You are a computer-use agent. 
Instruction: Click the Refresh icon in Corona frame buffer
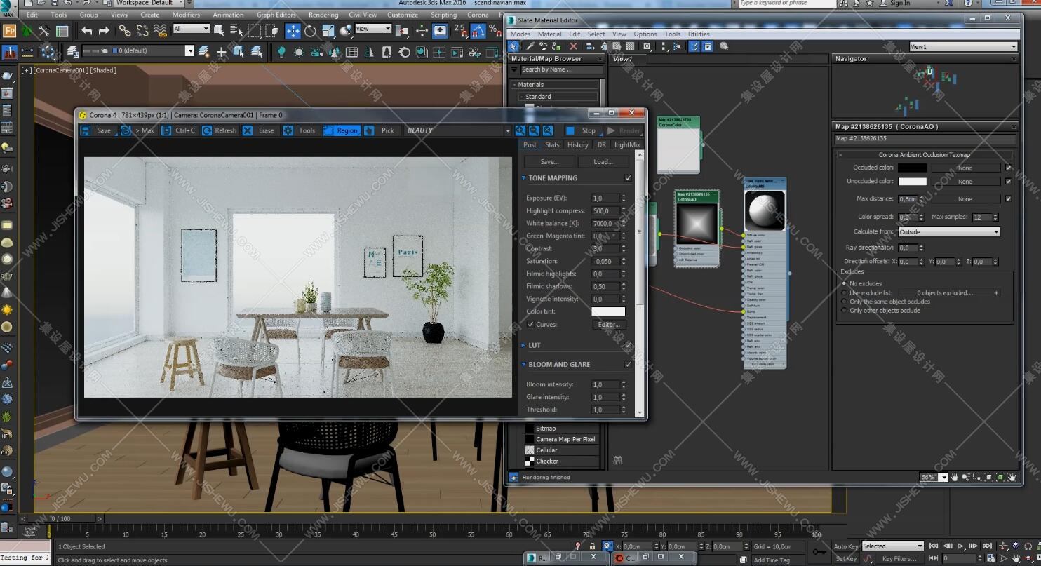pos(207,130)
